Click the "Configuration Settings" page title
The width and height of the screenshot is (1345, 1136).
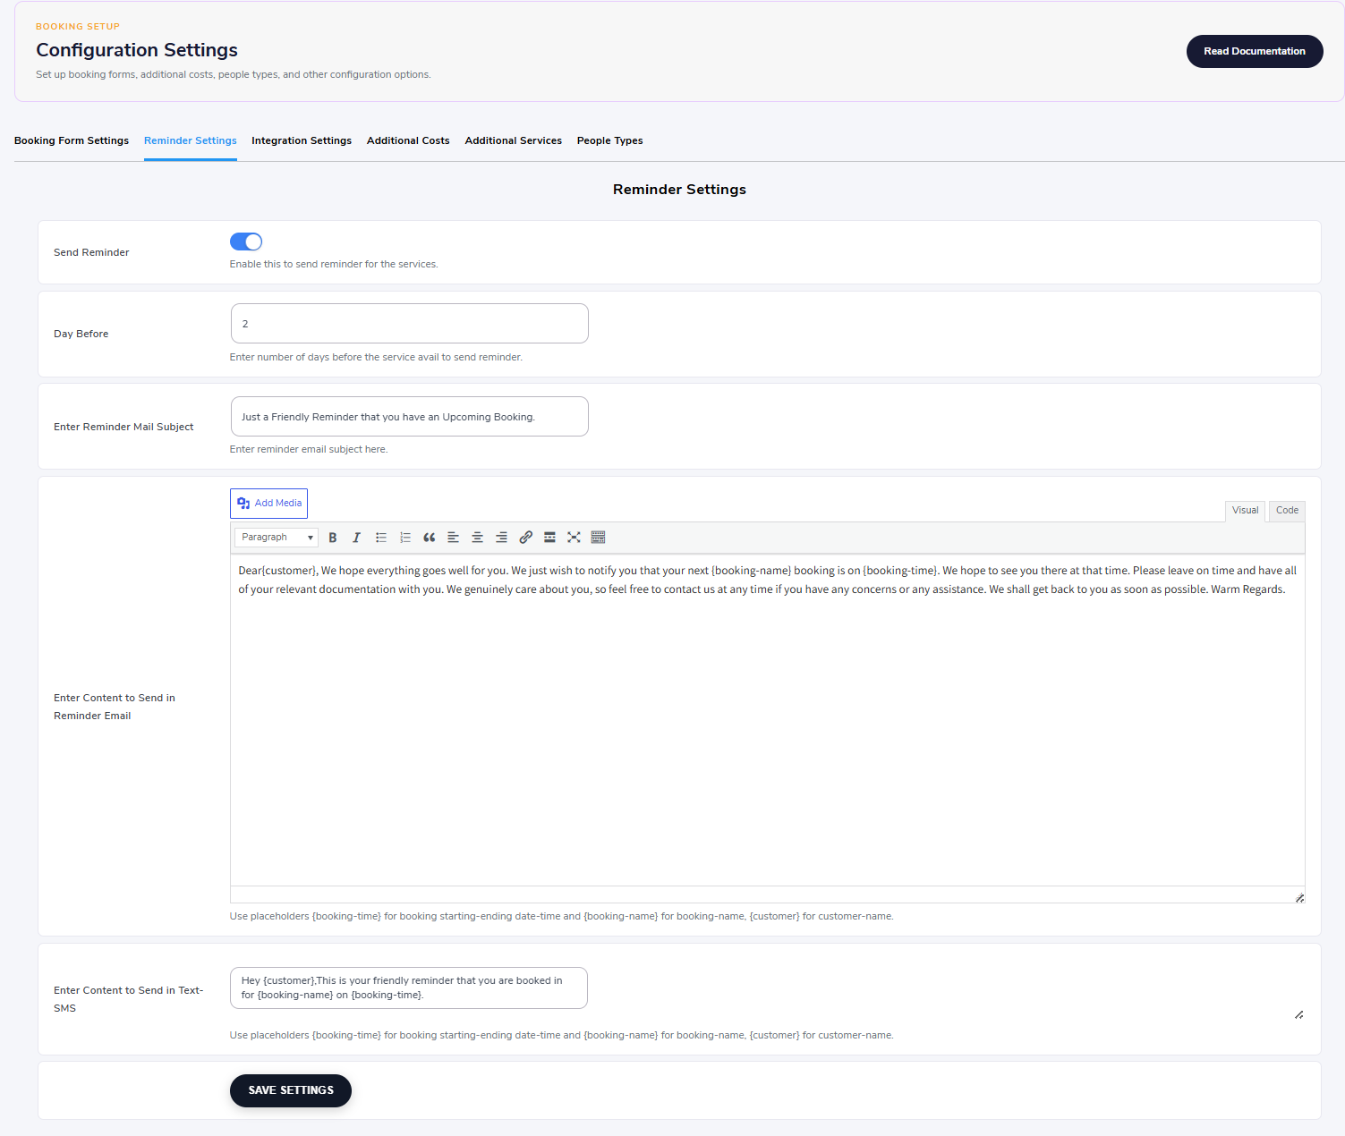click(x=137, y=50)
